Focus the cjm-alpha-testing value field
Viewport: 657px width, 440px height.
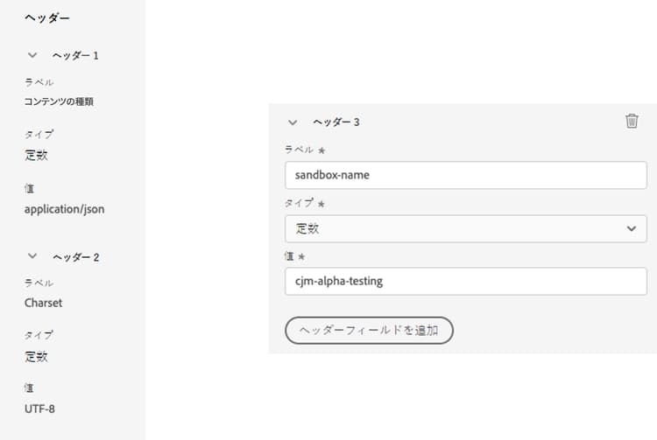tap(465, 281)
